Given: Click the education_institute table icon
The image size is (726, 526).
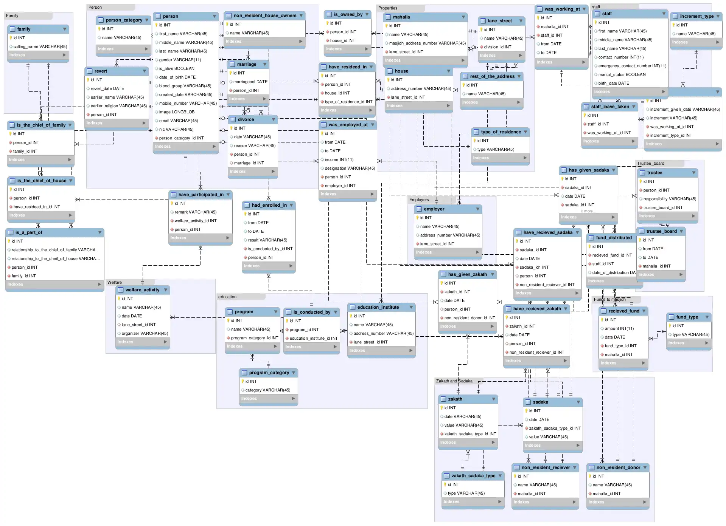Looking at the screenshot, I should click(x=353, y=307).
